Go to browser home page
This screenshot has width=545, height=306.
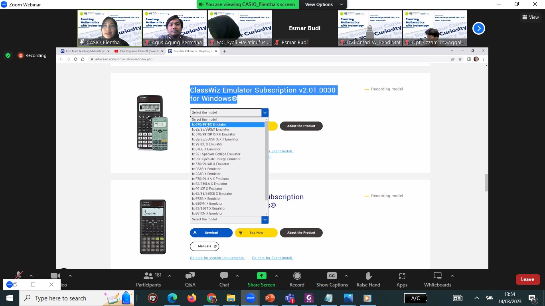tap(83, 59)
